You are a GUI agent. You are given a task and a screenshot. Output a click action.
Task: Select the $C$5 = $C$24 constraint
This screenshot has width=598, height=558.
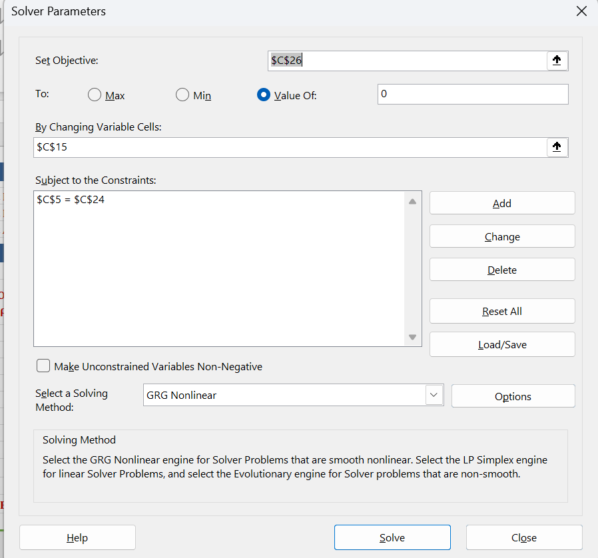click(71, 200)
